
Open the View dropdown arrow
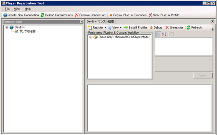coord(121,28)
